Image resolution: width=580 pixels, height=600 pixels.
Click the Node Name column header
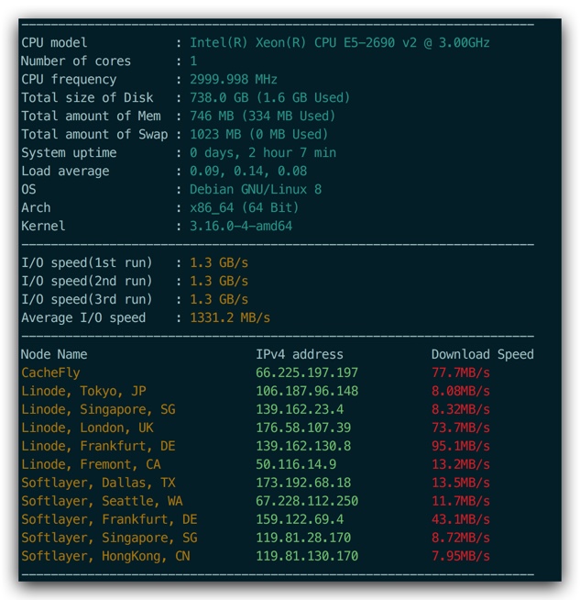pos(54,354)
